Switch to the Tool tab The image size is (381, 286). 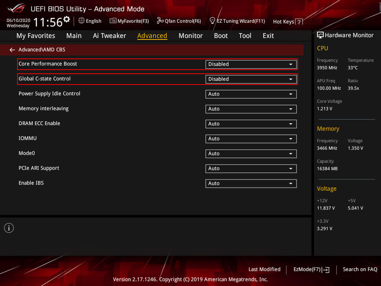click(x=245, y=36)
